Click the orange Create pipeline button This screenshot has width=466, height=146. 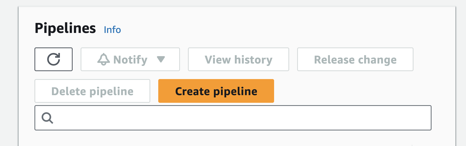(x=216, y=91)
